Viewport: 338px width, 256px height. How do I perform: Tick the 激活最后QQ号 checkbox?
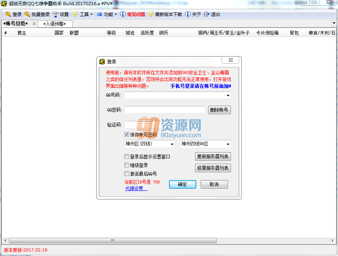127,173
